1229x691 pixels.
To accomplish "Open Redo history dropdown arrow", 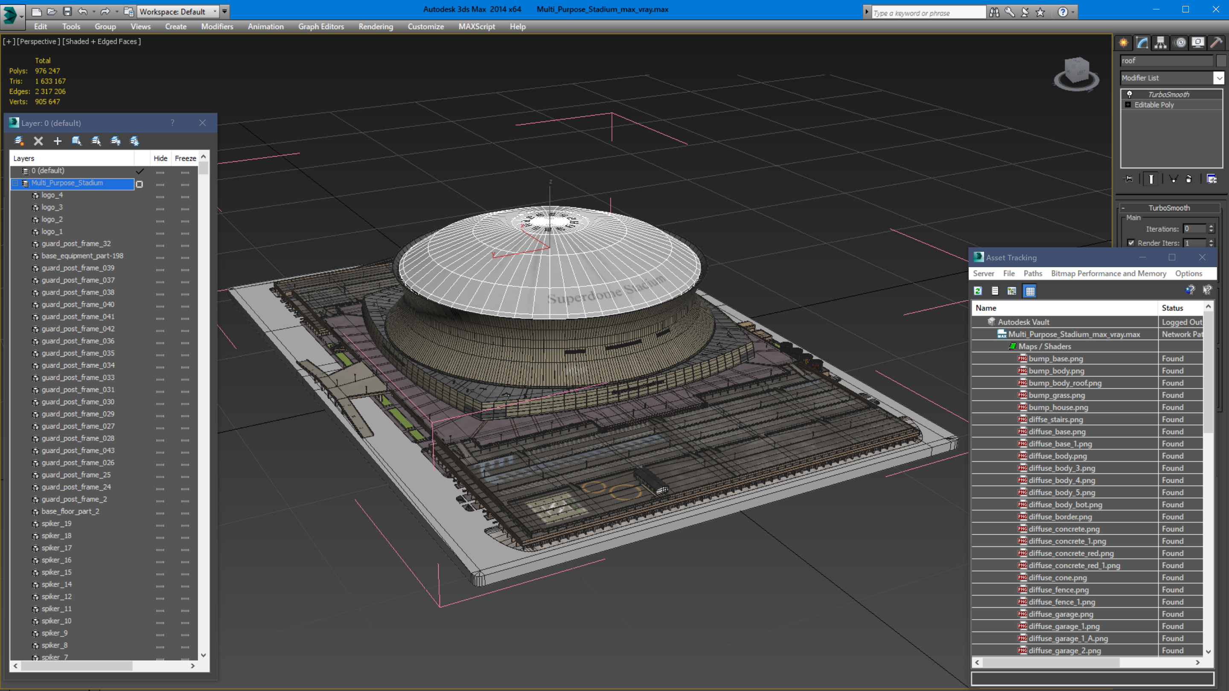I will pos(116,12).
